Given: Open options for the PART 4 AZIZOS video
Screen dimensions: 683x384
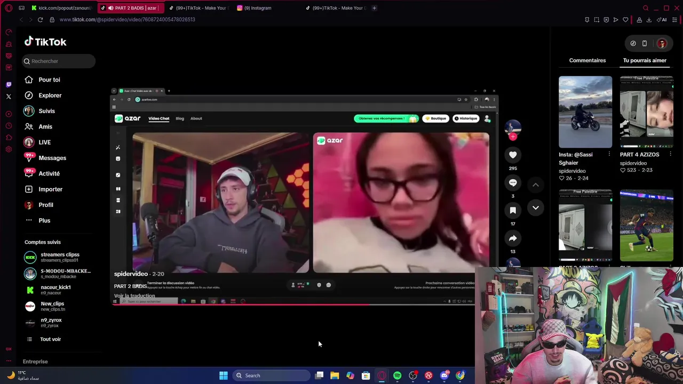Looking at the screenshot, I should (670, 154).
